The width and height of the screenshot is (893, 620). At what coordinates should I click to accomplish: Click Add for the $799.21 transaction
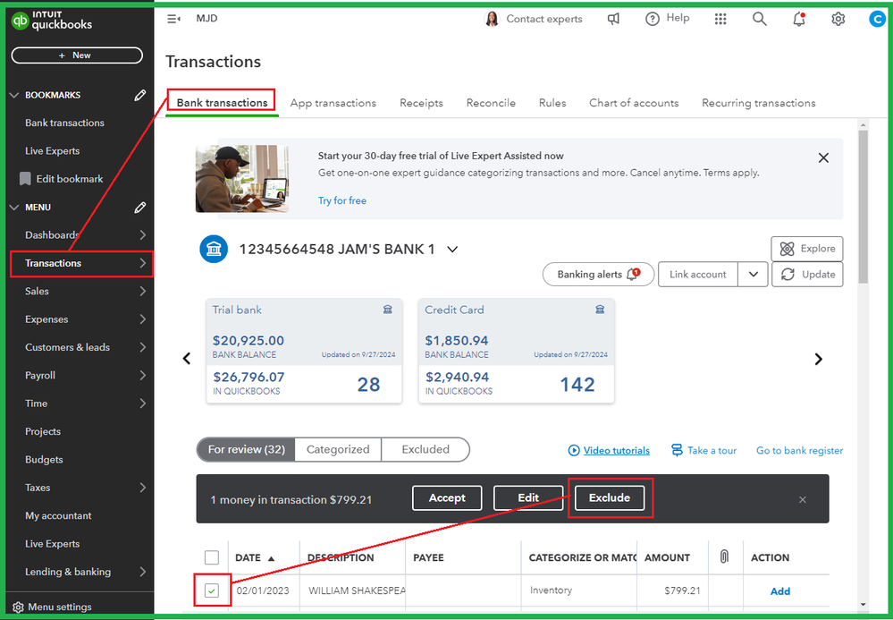[x=780, y=591]
